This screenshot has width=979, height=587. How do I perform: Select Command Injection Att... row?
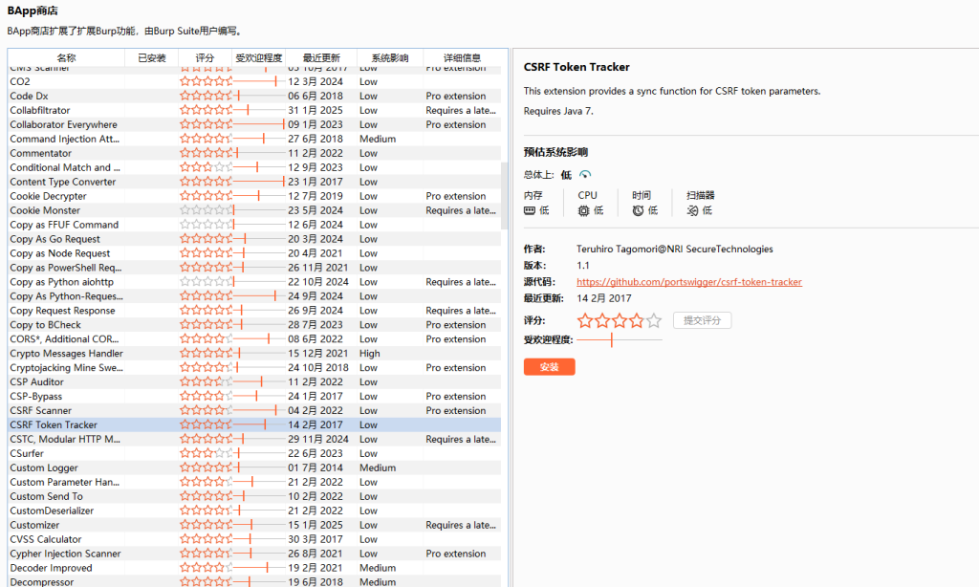[x=254, y=140]
